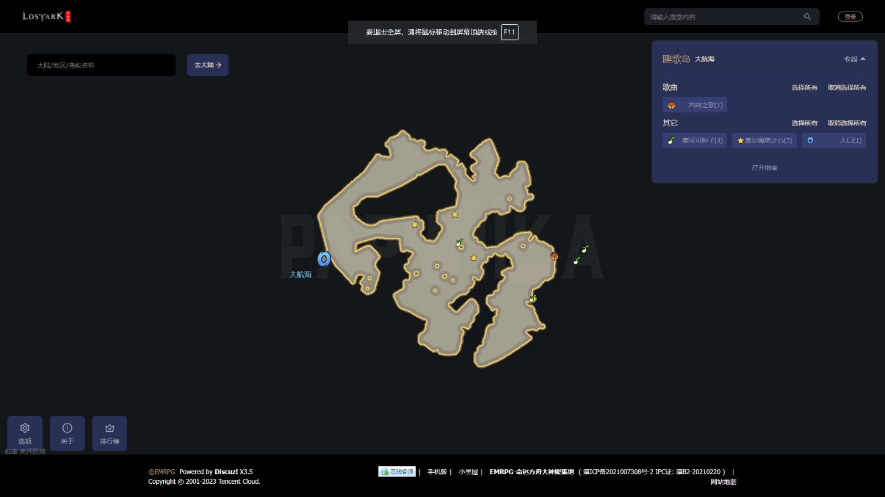
Task: Click 选择所有 in the 歌曲 section
Action: [x=804, y=87]
